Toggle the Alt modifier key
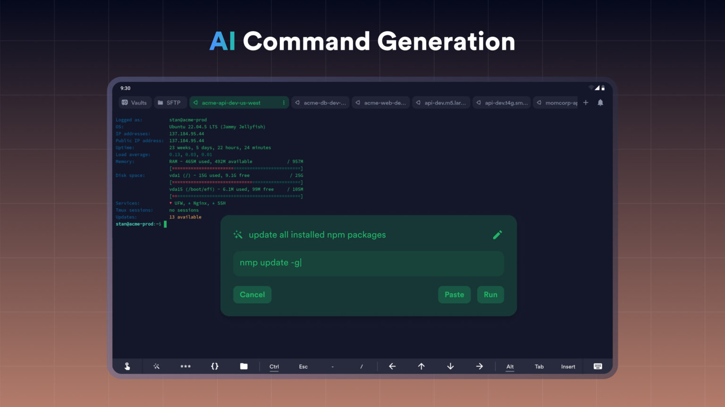This screenshot has width=725, height=407. 510,366
